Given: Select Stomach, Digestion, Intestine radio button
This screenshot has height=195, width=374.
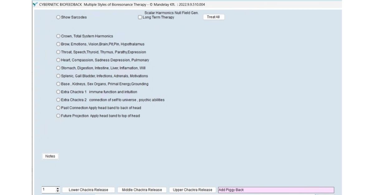Looking at the screenshot, I should 58,68.
